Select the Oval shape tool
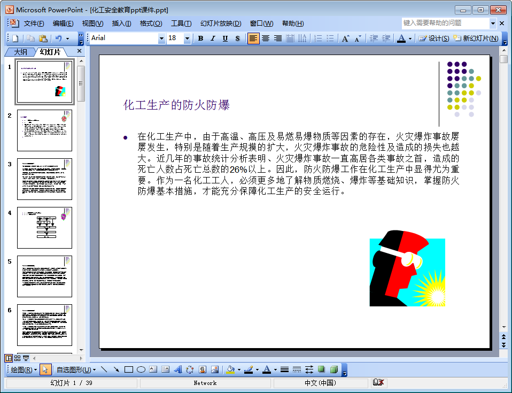The width and height of the screenshot is (512, 393). point(141,369)
